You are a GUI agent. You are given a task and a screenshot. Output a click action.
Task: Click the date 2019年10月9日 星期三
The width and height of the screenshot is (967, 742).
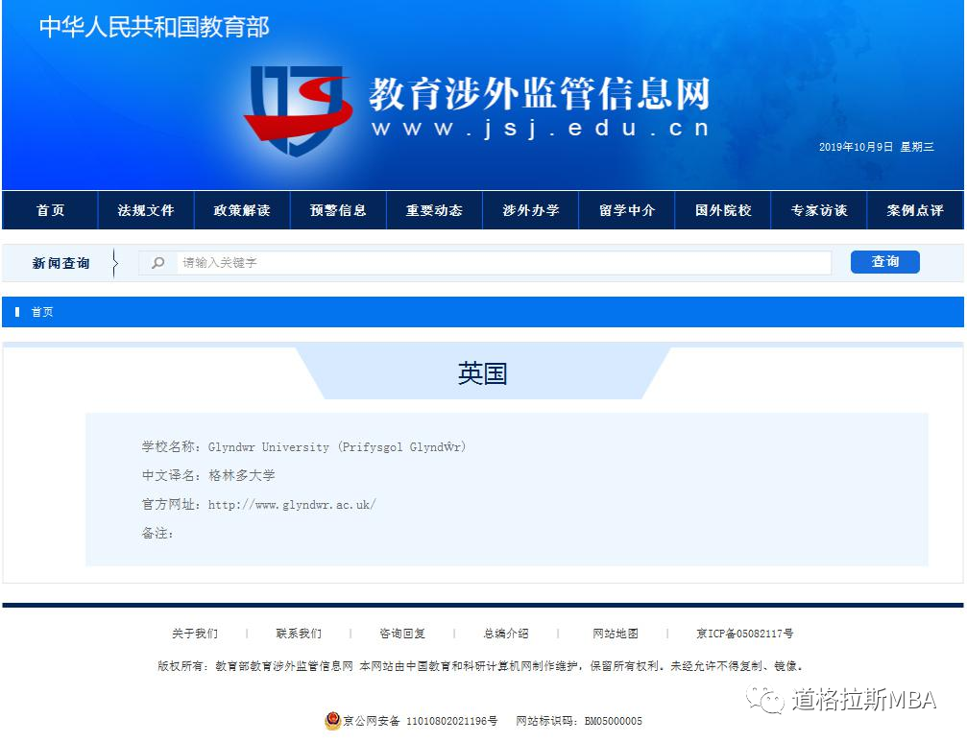(877, 147)
